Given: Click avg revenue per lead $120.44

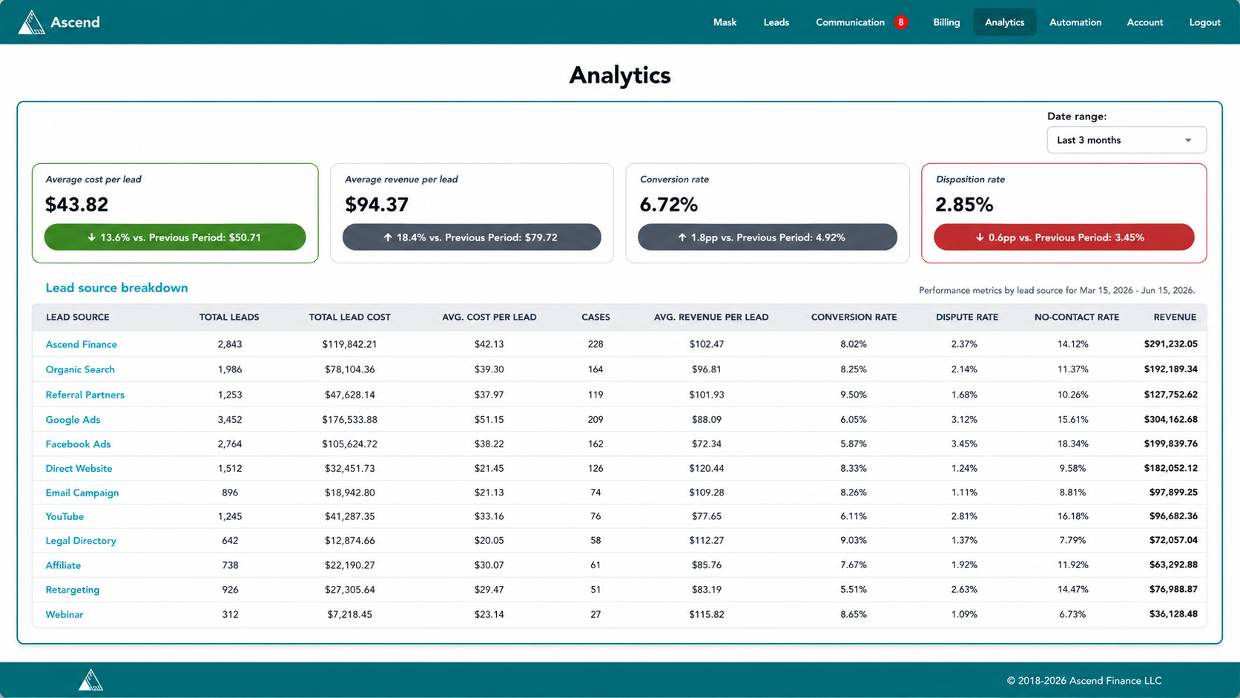Looking at the screenshot, I should (x=706, y=469).
